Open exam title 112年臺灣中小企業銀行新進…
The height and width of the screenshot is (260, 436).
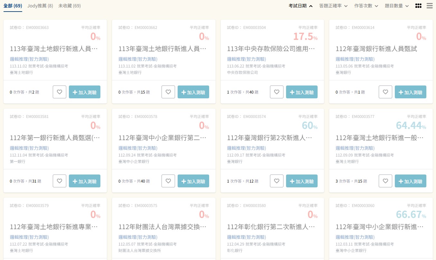pyautogui.click(x=380, y=227)
